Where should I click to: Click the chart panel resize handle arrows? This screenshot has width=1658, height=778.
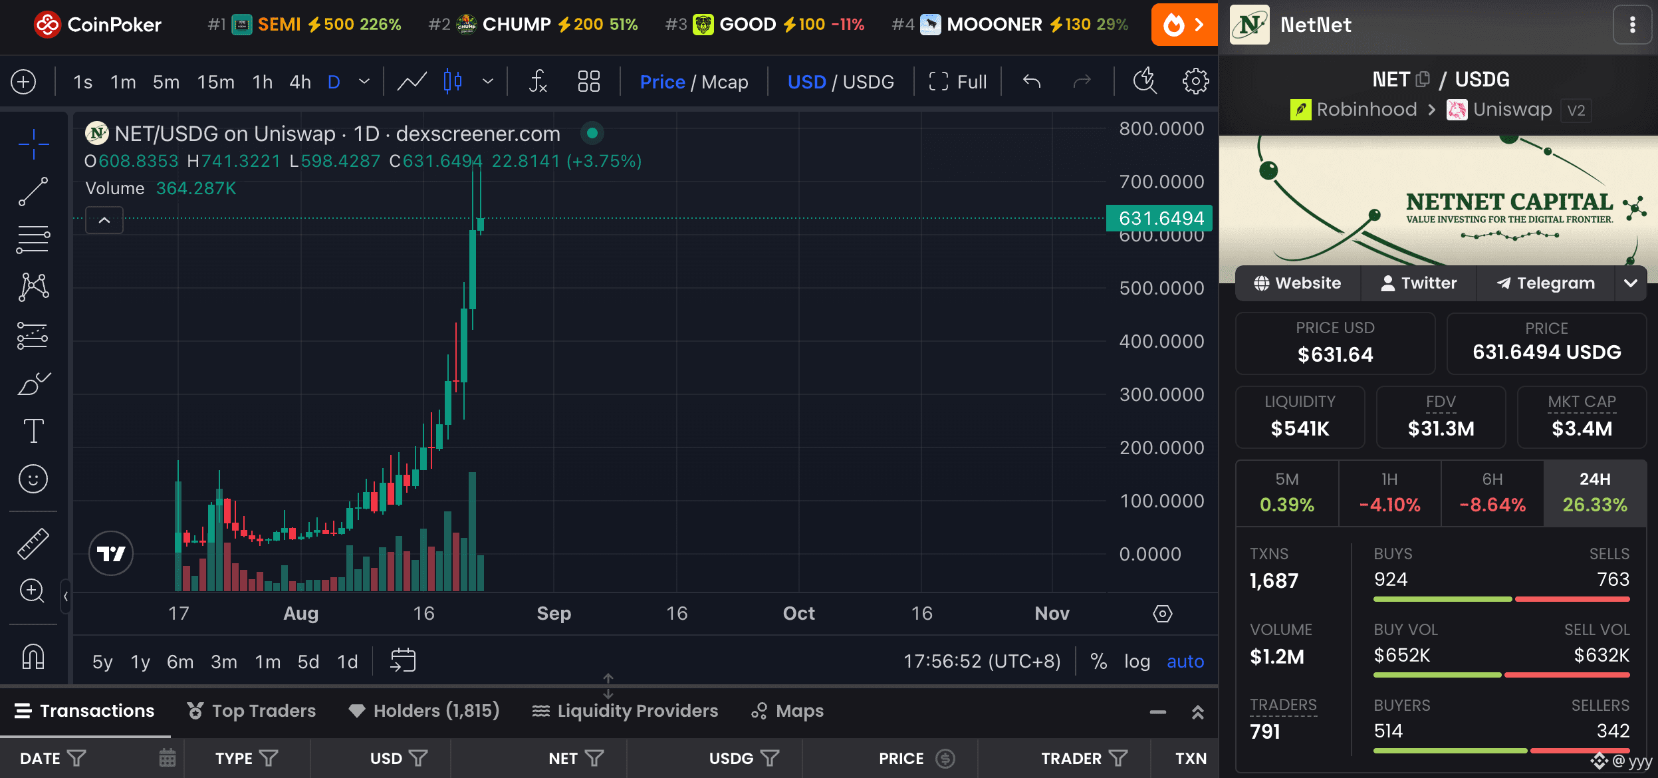(608, 686)
